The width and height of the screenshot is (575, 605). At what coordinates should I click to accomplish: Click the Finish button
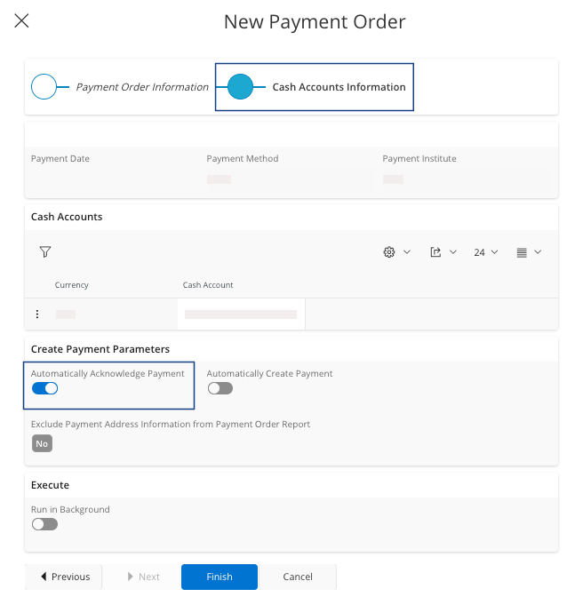click(220, 577)
